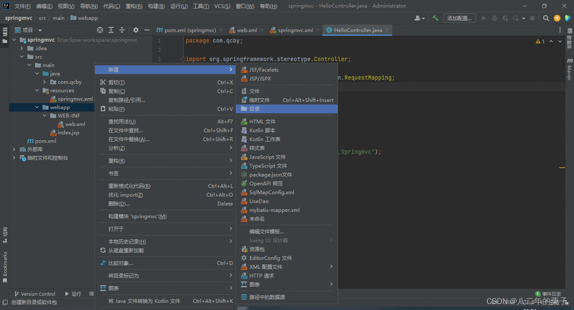Click the 添加配置... button
574x310 pixels.
pyautogui.click(x=459, y=18)
